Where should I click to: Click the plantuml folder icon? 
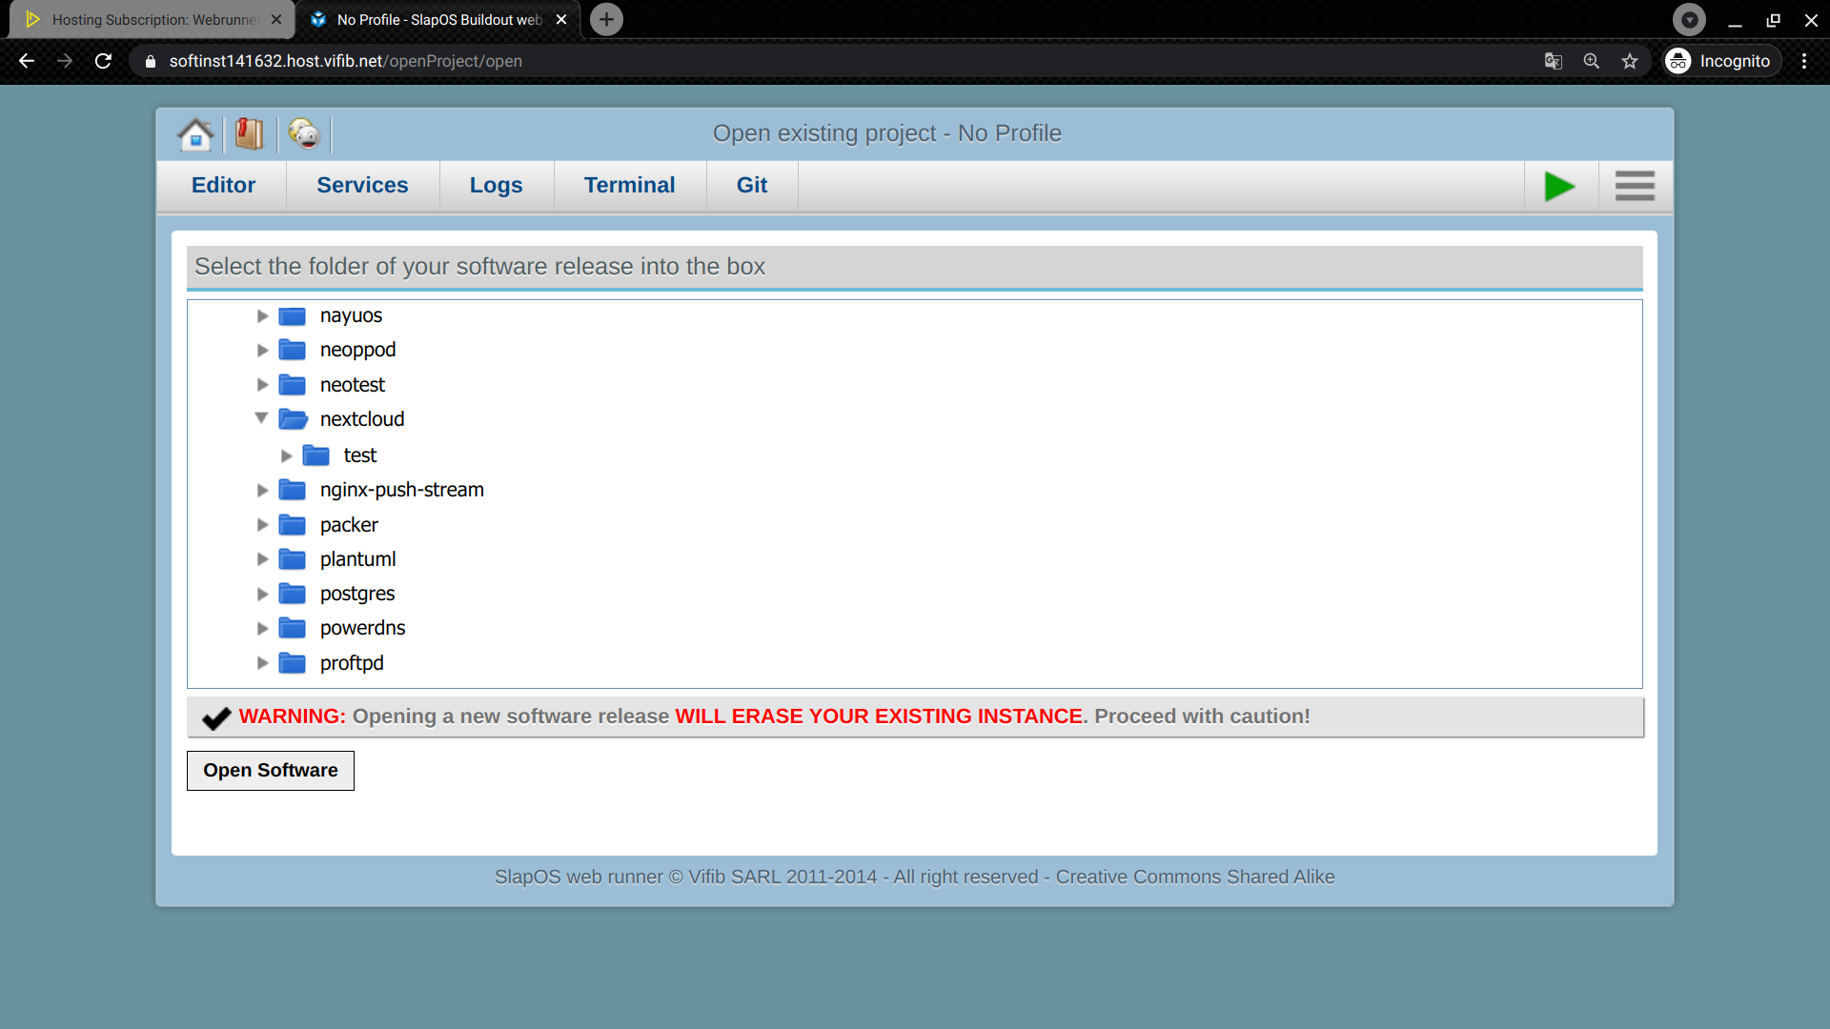point(292,559)
